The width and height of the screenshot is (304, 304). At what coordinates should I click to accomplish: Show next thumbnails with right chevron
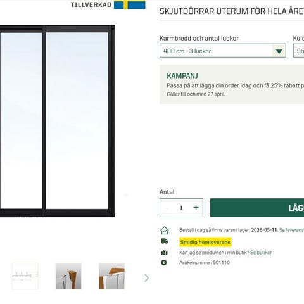pyautogui.click(x=146, y=278)
